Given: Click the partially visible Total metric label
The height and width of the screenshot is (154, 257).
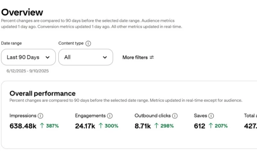Looking at the screenshot, I should point(250,116).
